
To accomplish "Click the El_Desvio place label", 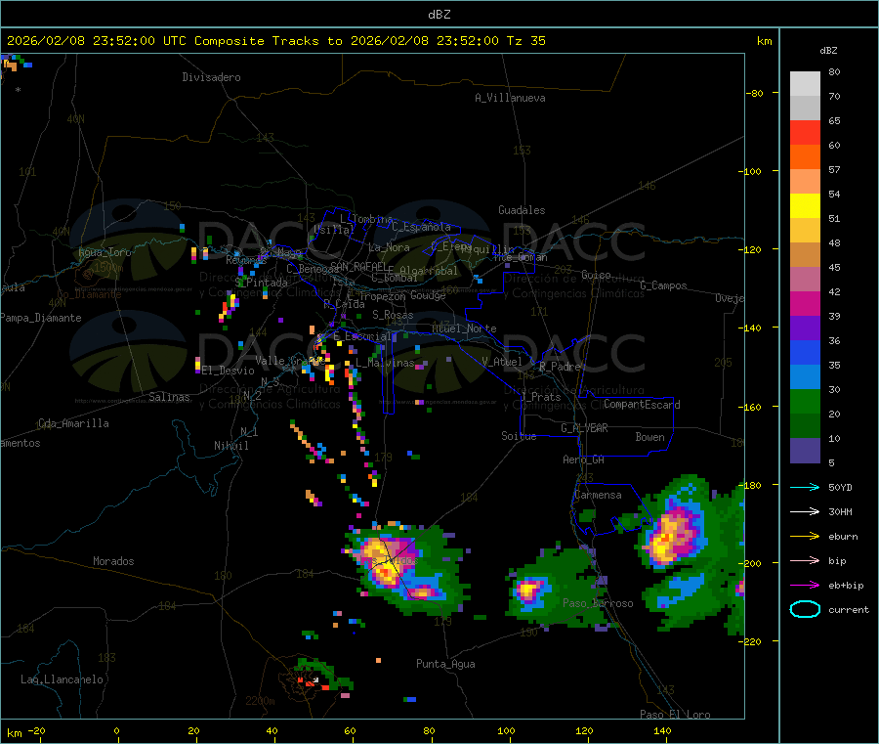I will (x=229, y=371).
